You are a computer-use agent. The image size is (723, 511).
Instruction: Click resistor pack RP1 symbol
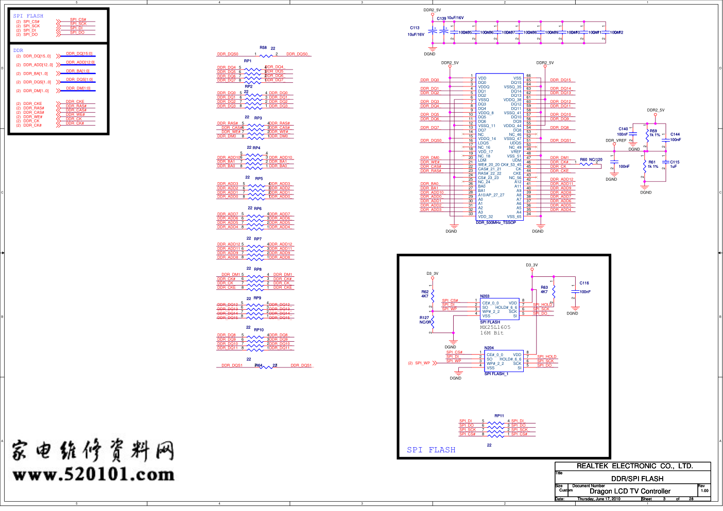[x=253, y=74]
